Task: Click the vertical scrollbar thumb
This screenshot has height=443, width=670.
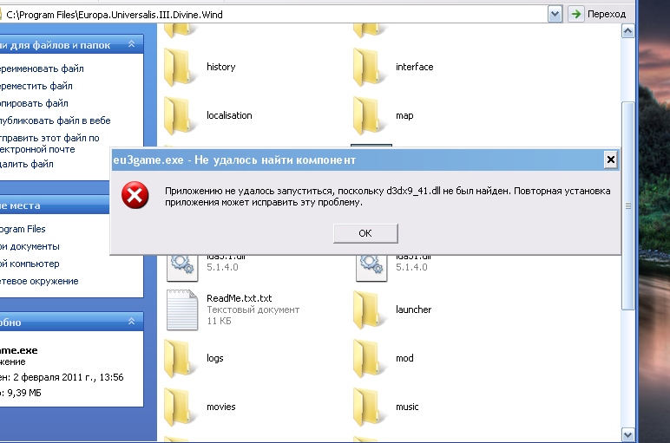Action: click(627, 206)
